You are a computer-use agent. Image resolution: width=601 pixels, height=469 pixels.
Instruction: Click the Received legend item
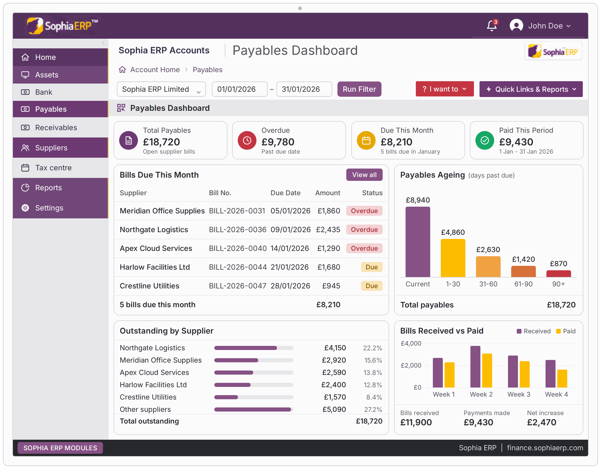point(534,331)
